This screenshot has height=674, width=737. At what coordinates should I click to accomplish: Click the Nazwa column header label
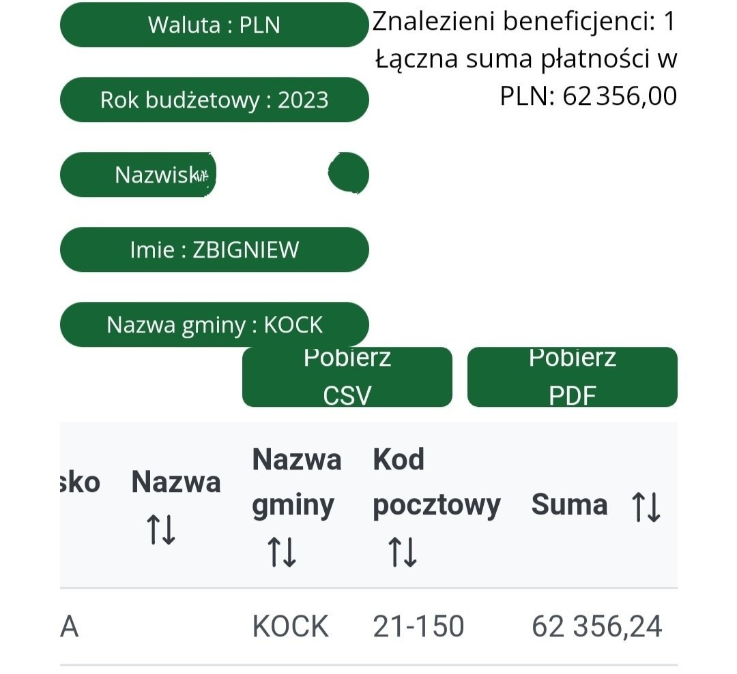(x=176, y=482)
